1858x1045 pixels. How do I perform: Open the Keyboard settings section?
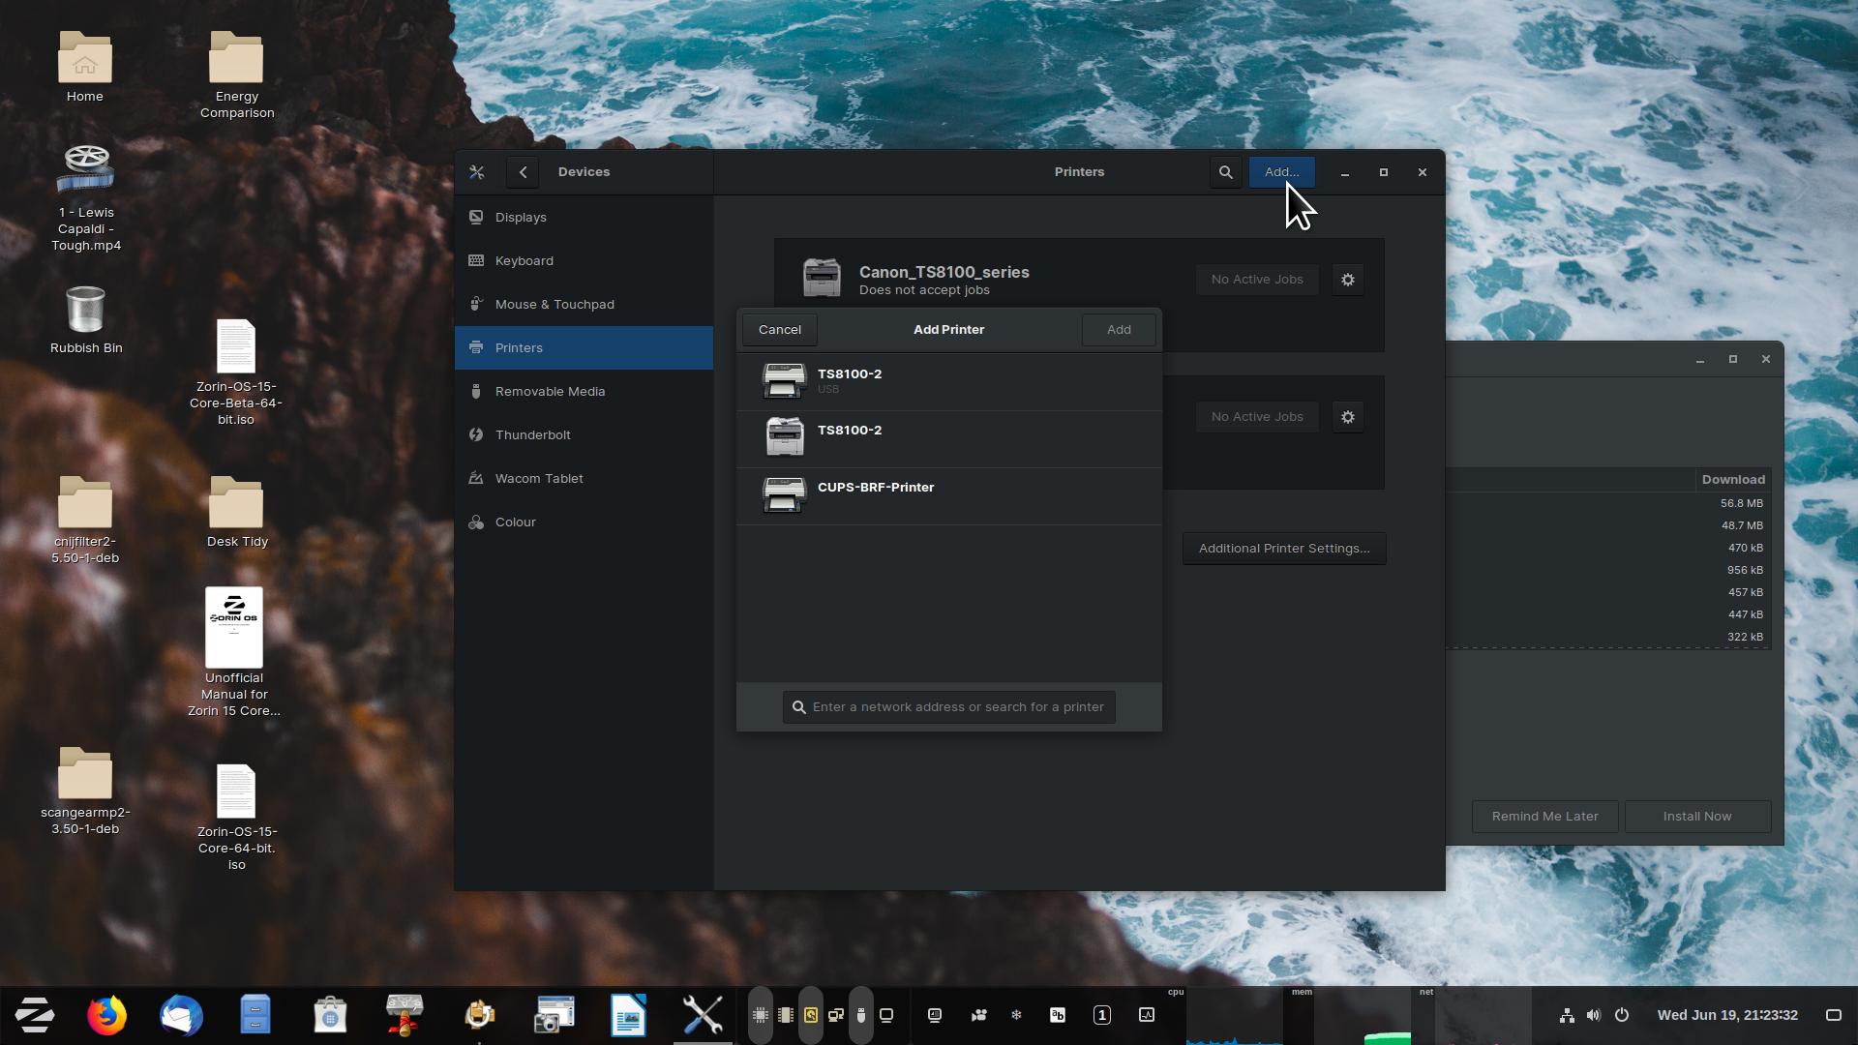524,260
